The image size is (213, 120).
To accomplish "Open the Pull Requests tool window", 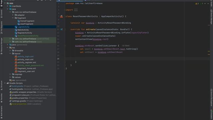I will [1, 27].
